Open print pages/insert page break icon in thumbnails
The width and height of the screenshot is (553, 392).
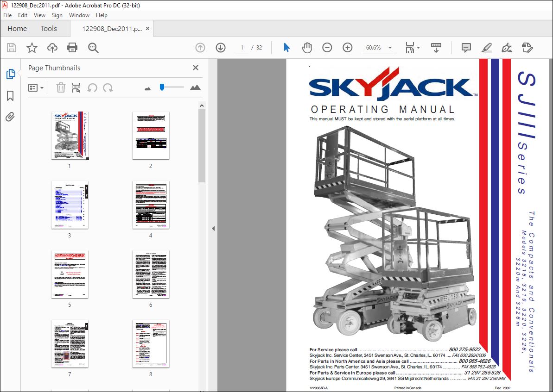[76, 87]
